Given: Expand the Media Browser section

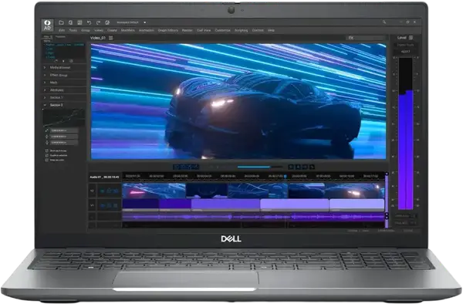Looking at the screenshot, I should pos(64,68).
